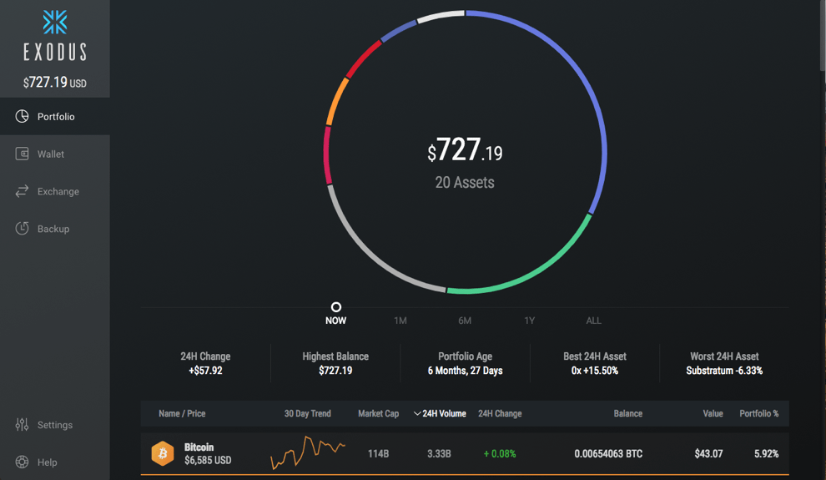Click the Bitcoin 30 day trend sparkline
826x480 pixels.
pyautogui.click(x=308, y=452)
